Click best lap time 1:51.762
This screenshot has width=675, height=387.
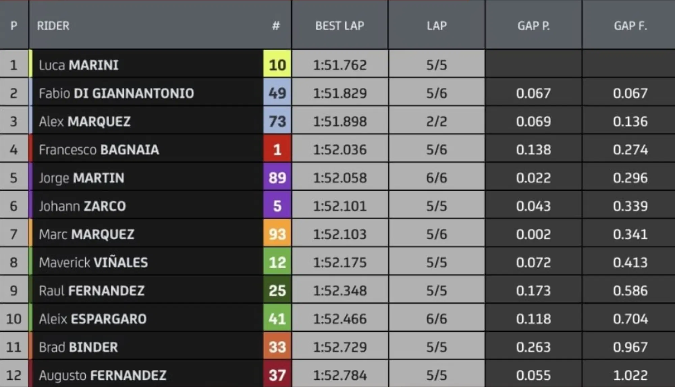[x=340, y=65]
